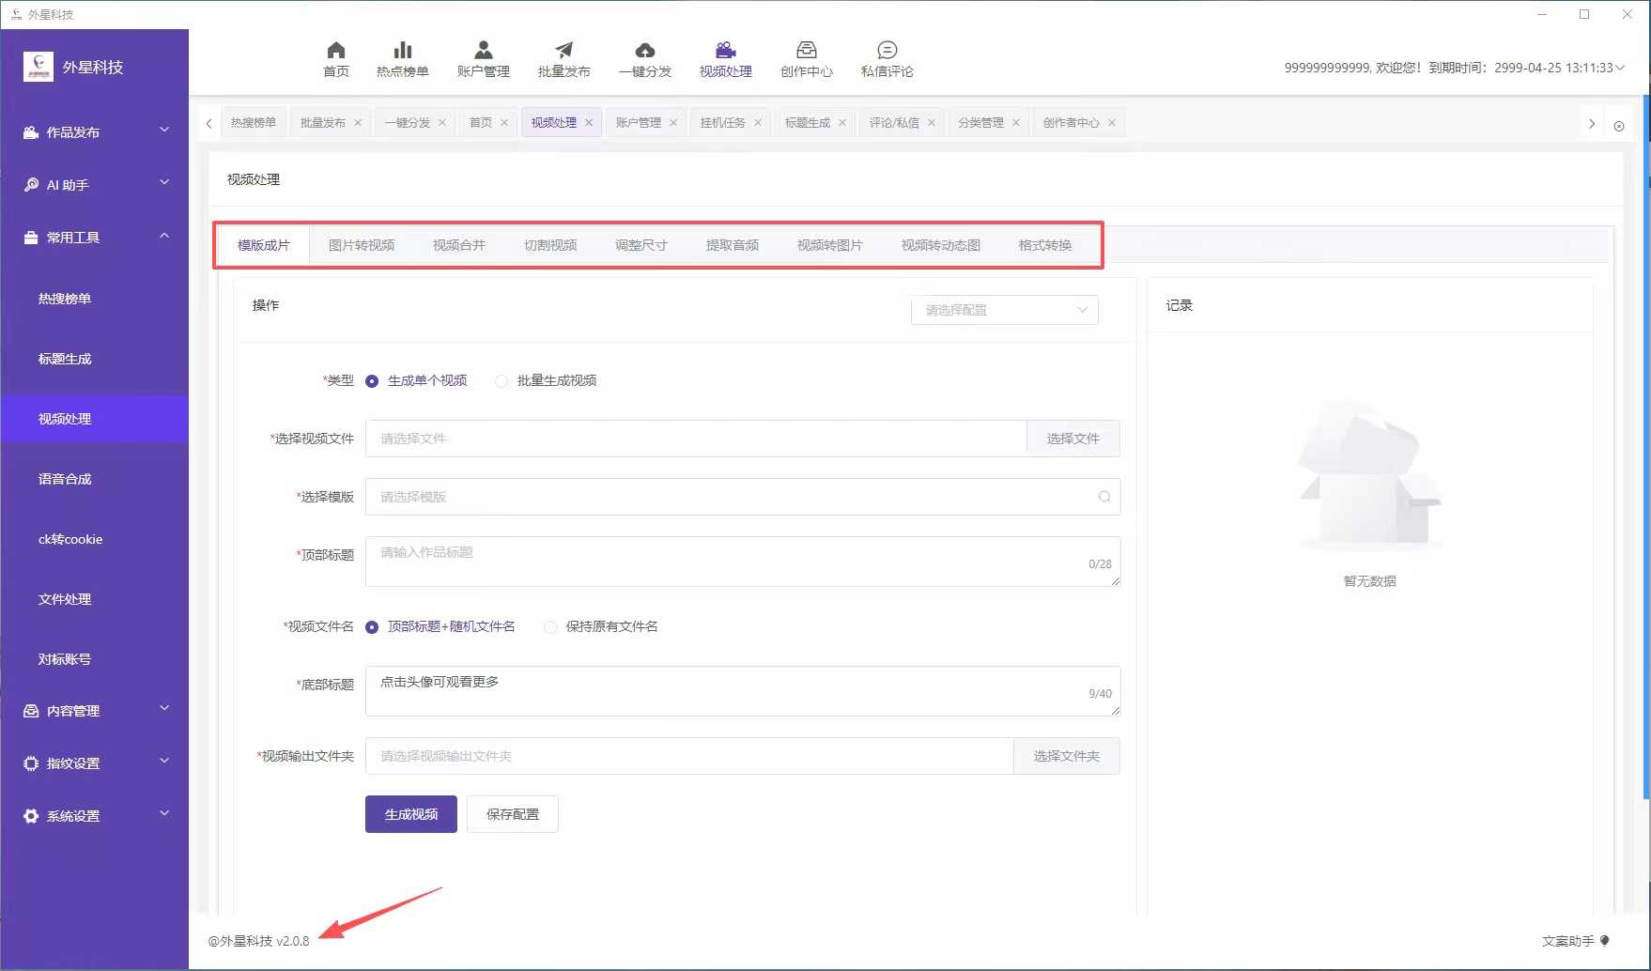Image resolution: width=1651 pixels, height=971 pixels.
Task: Open the 创作中心 icon in top navigation
Action: 806,51
